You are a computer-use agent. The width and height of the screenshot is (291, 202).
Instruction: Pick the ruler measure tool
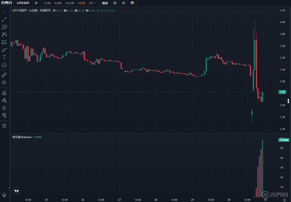4,75
